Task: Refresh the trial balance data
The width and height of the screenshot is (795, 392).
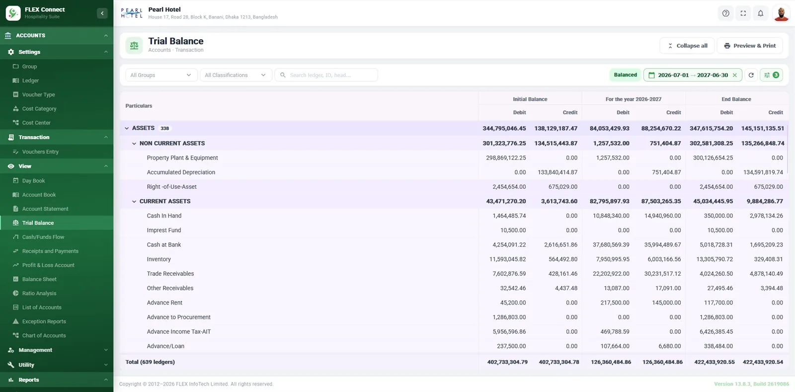Action: [x=751, y=75]
